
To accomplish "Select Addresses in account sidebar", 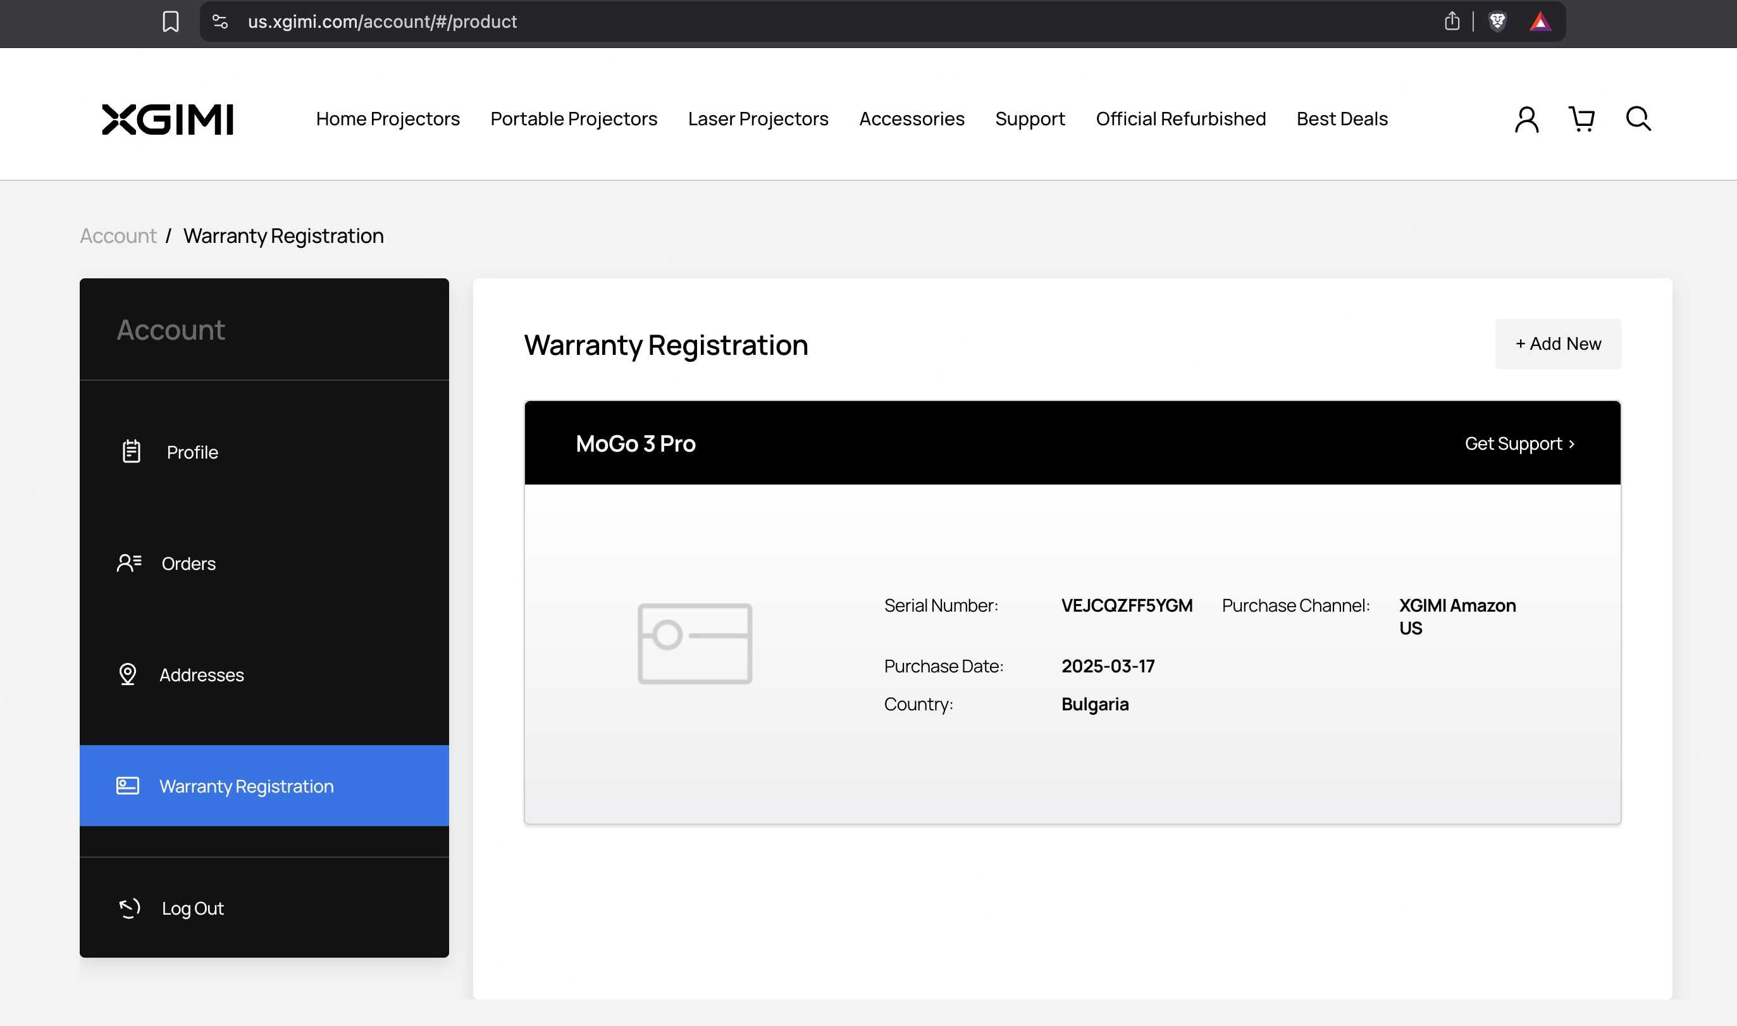I will click(264, 675).
